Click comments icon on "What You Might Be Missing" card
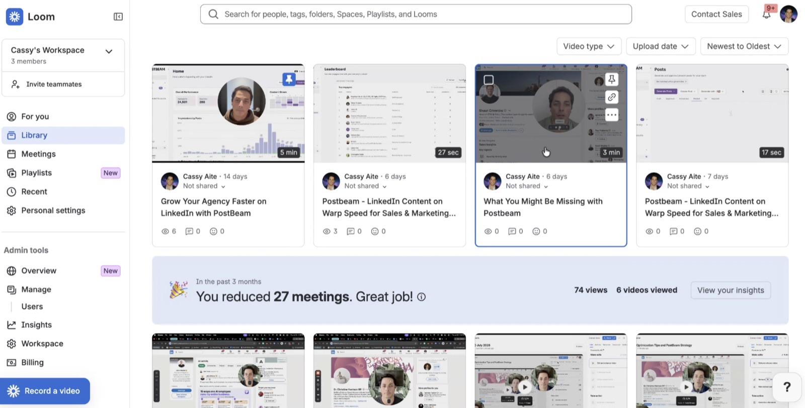Viewport: 805px width, 408px height. [512, 231]
